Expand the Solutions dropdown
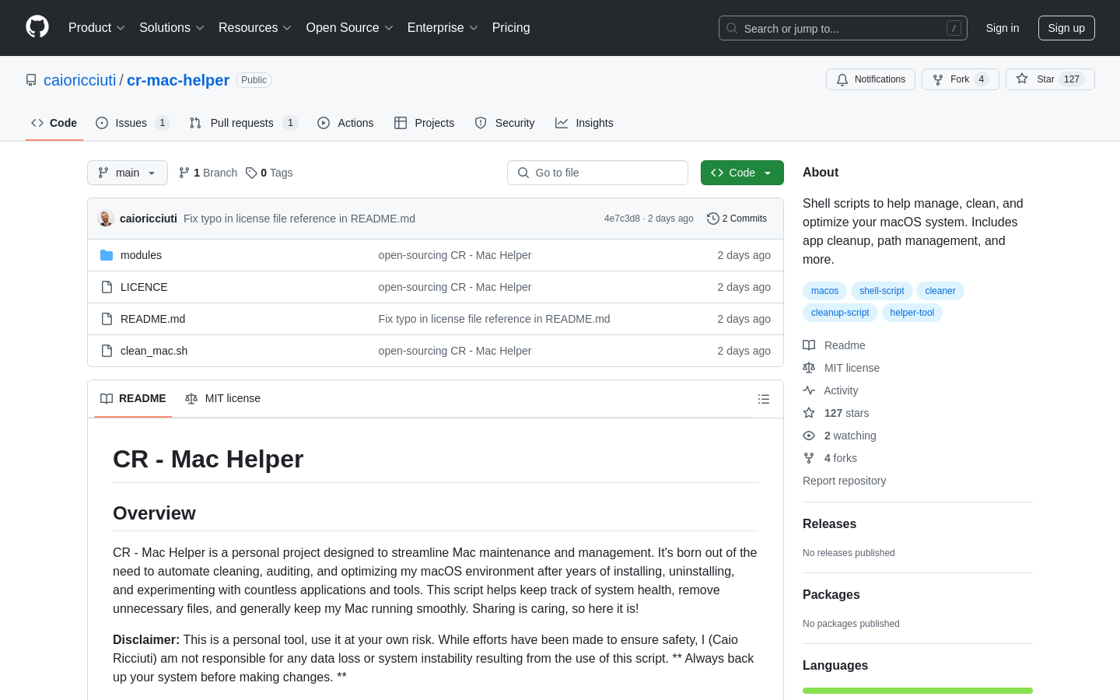Viewport: 1120px width, 700px height. tap(172, 27)
